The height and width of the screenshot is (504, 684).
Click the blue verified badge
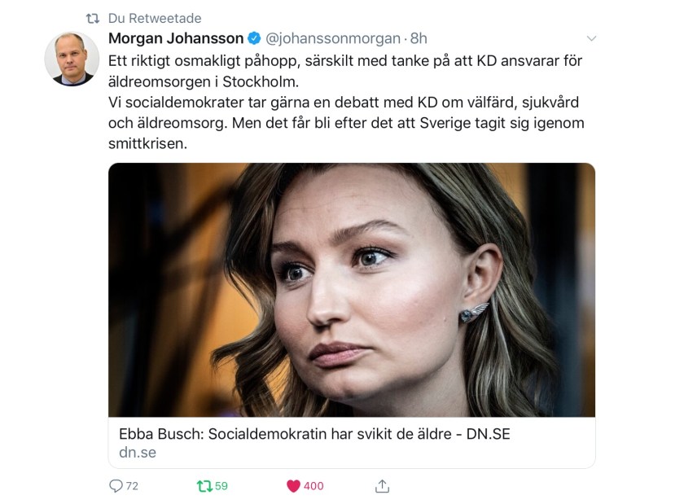coord(254,38)
